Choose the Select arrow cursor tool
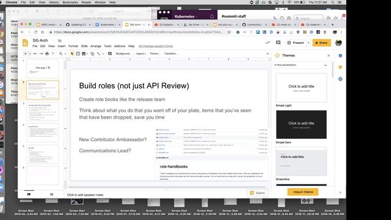This screenshot has height=220, width=391. (72, 54)
